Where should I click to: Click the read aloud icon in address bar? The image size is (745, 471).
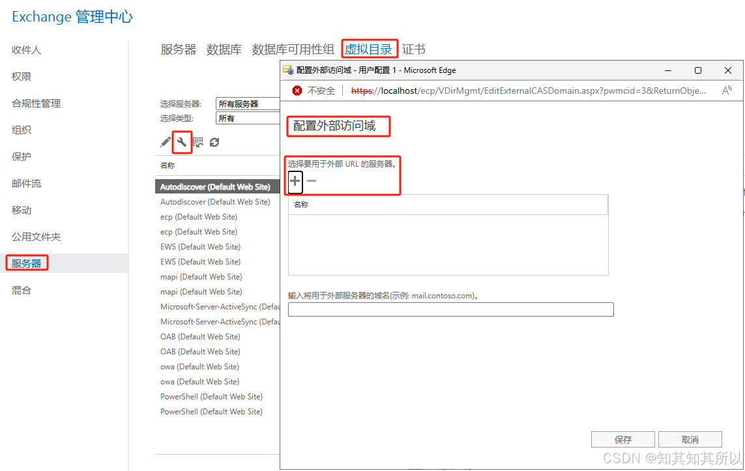tap(727, 91)
